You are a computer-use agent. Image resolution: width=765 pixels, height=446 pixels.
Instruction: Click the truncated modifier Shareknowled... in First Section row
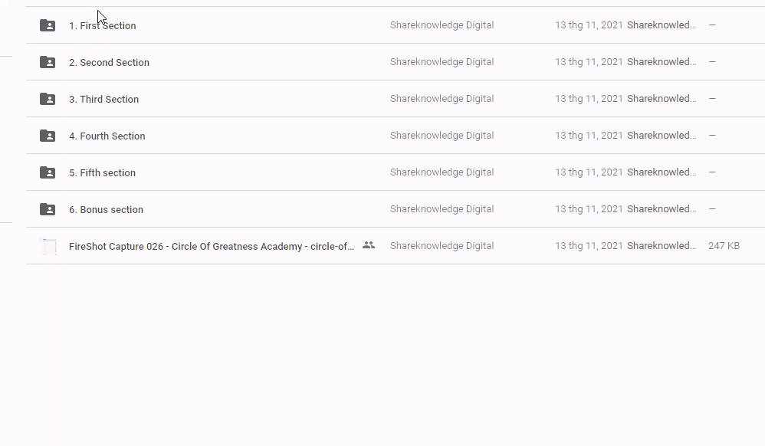click(662, 25)
